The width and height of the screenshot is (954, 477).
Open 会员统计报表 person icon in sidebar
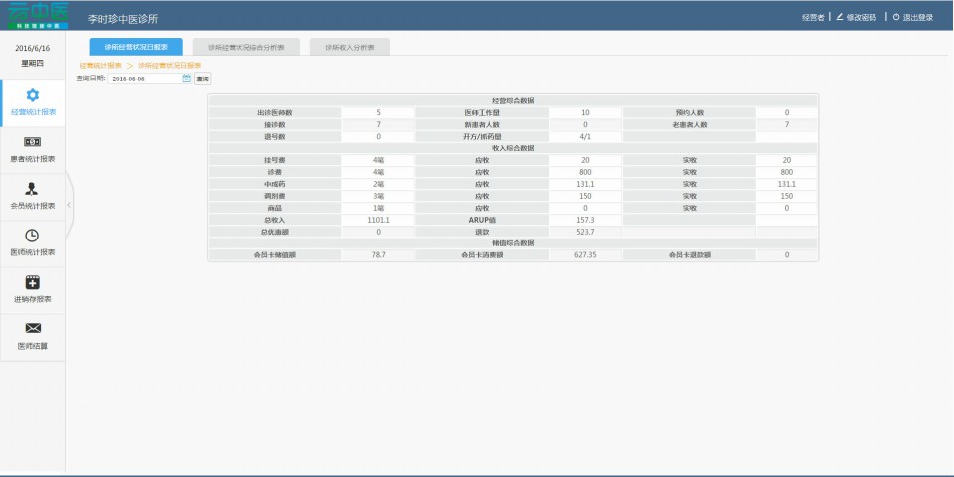click(32, 188)
